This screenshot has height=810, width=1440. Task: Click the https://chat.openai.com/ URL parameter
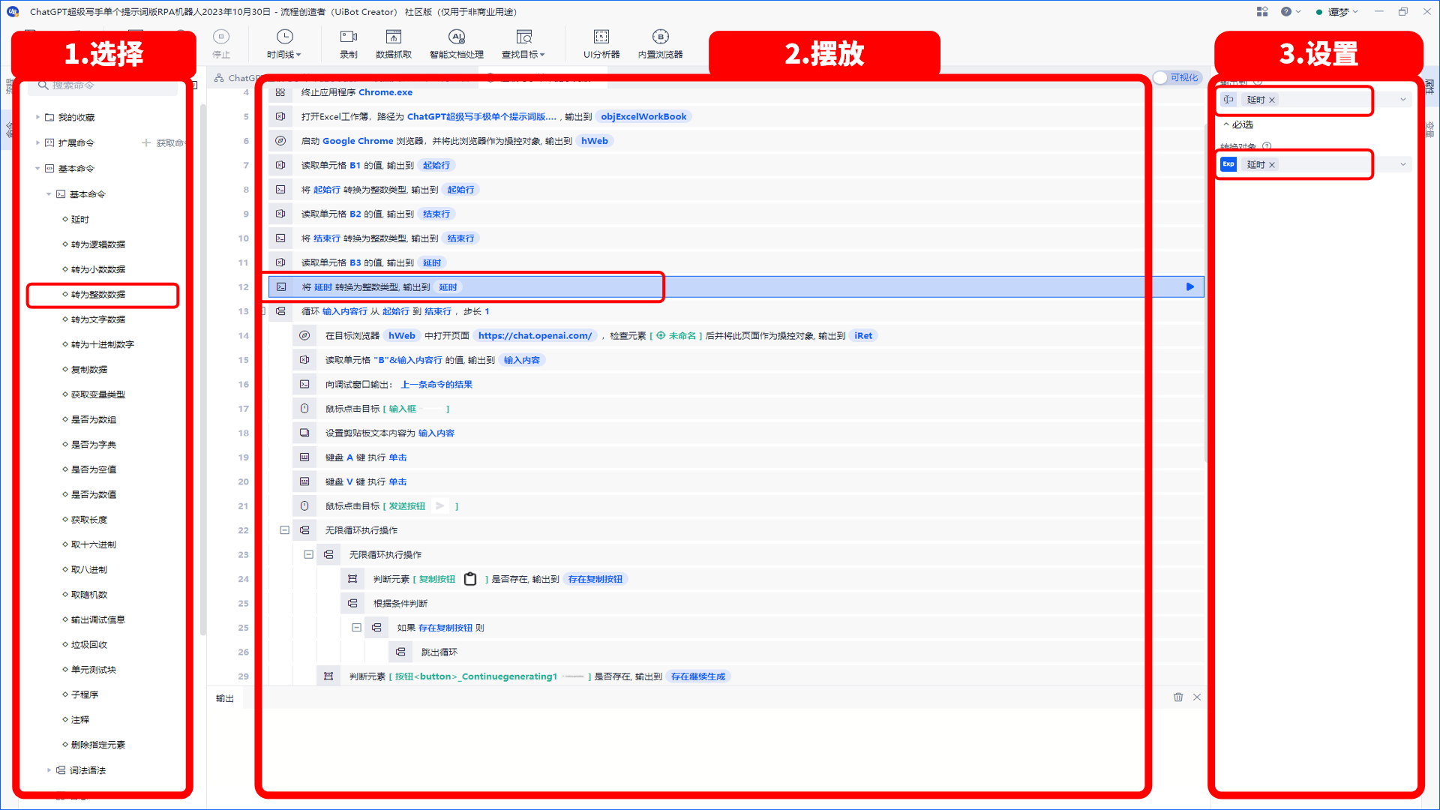coord(535,335)
